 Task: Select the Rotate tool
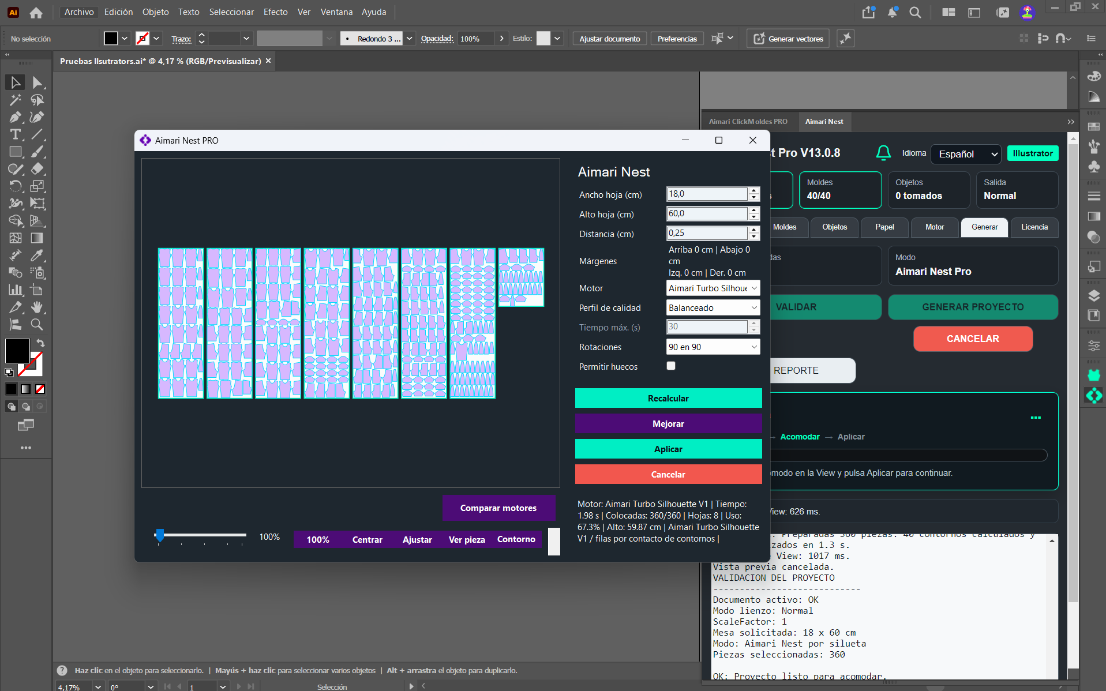[x=15, y=186]
